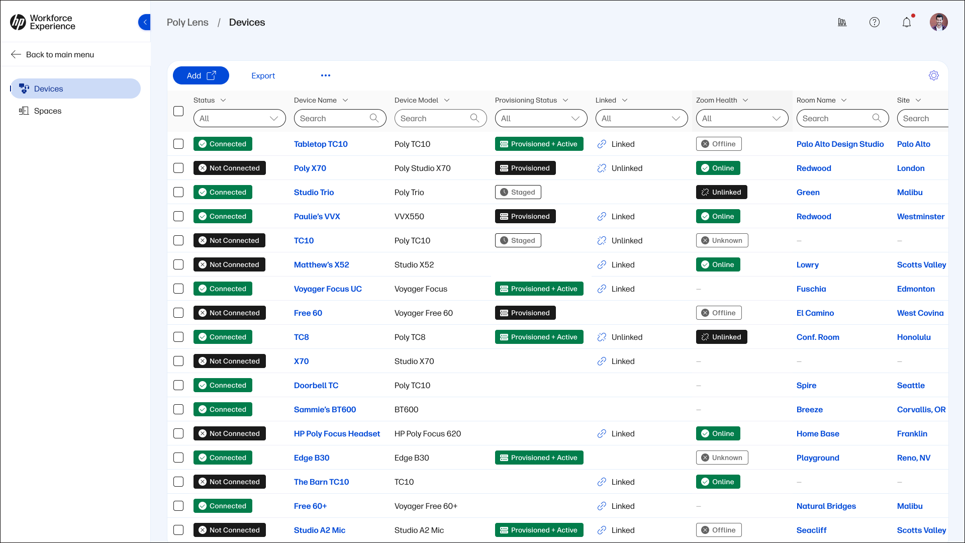Click the link icon in Studio A2 Mic row
Image resolution: width=965 pixels, height=543 pixels.
(x=602, y=530)
